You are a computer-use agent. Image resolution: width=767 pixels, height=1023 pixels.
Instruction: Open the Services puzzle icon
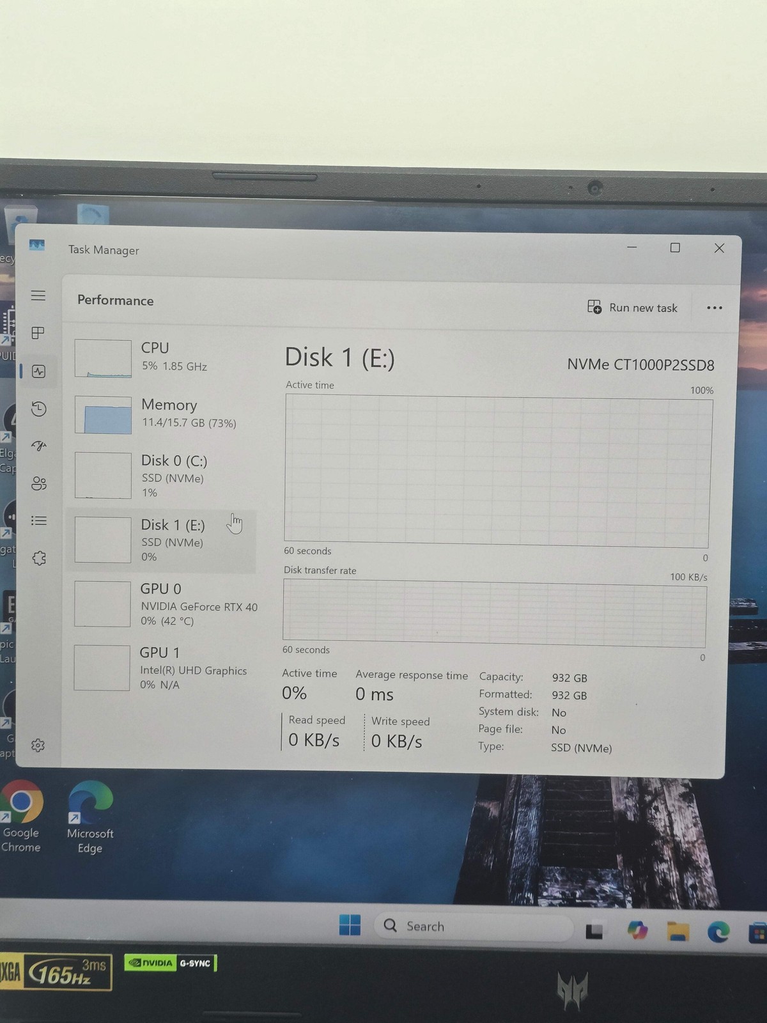[39, 558]
